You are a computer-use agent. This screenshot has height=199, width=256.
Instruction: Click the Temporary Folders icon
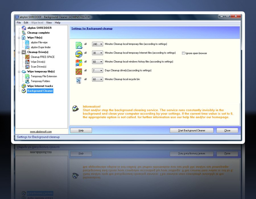tap(27, 81)
